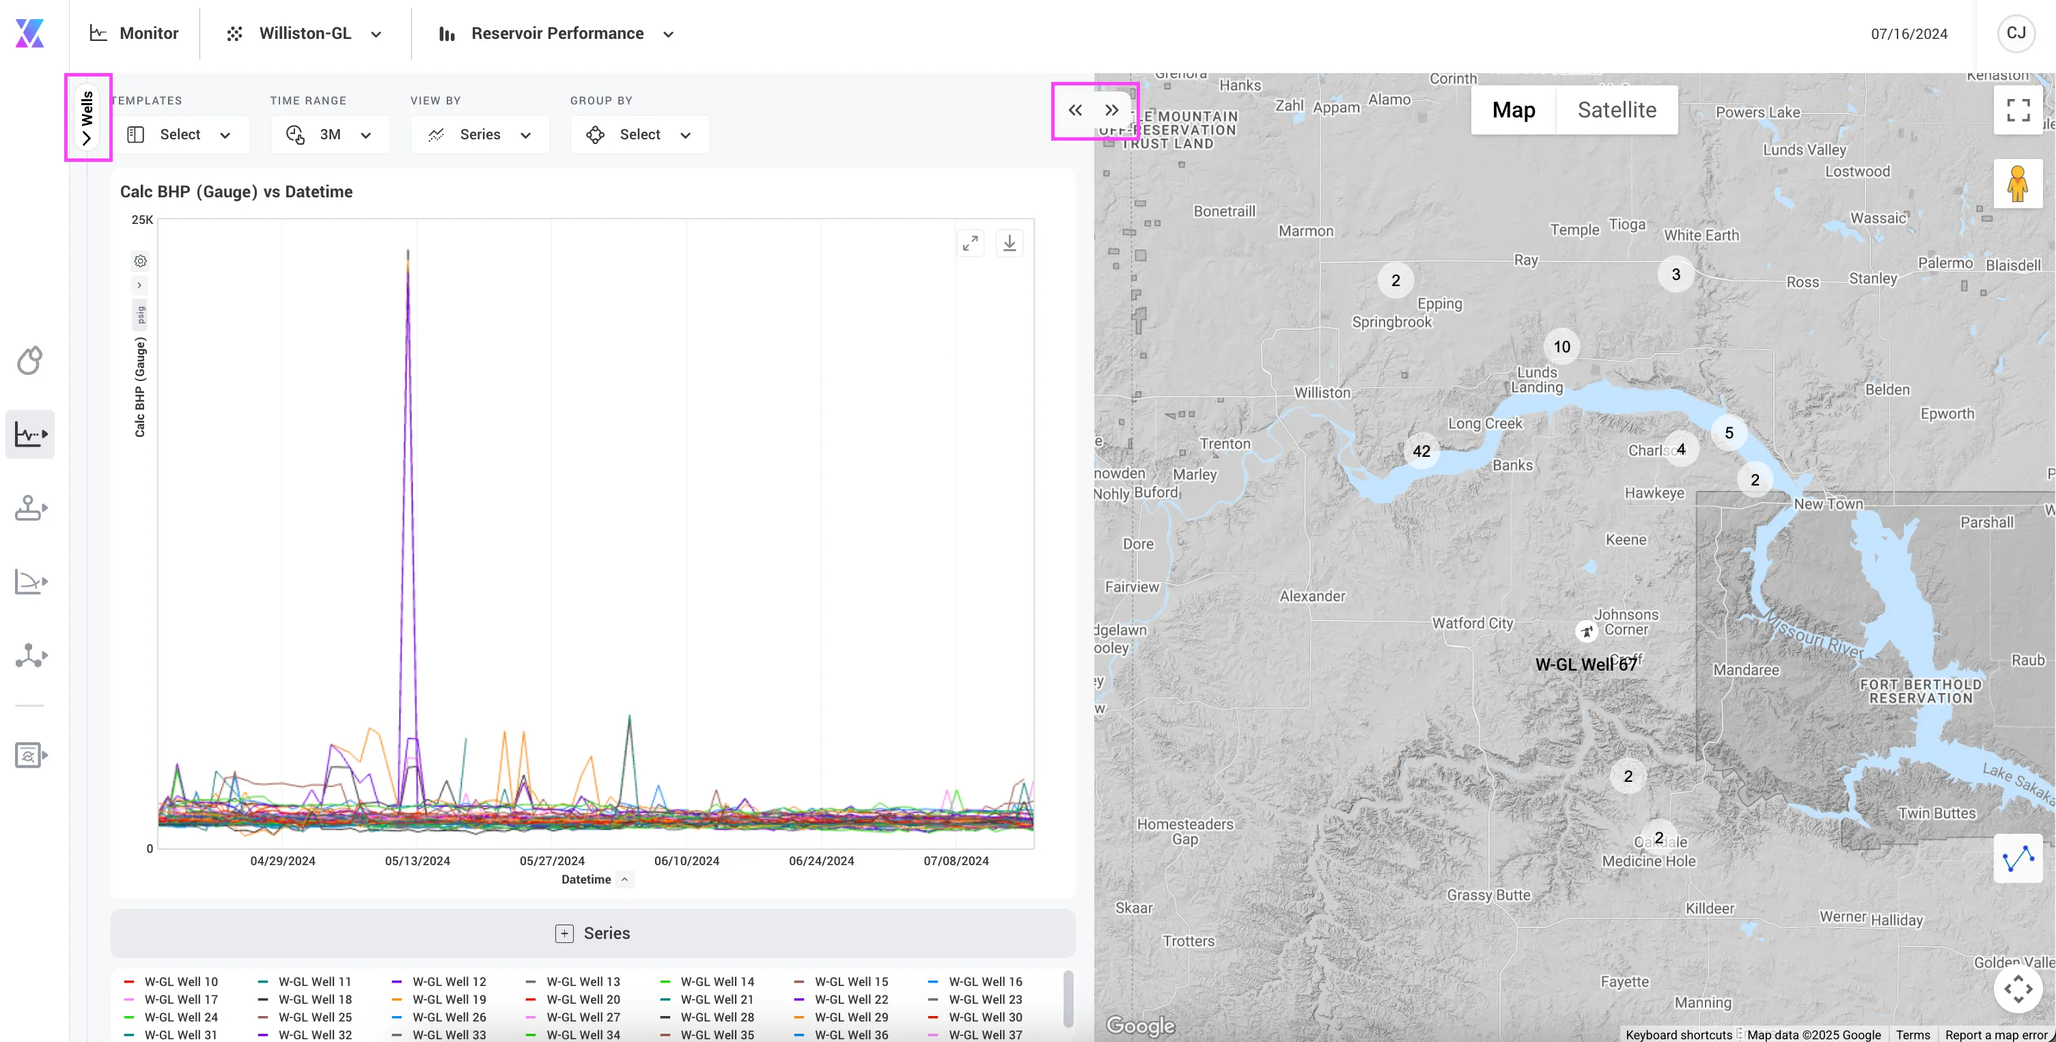2056x1042 pixels.
Task: Click the app logo in the top-left corner
Action: (x=29, y=33)
